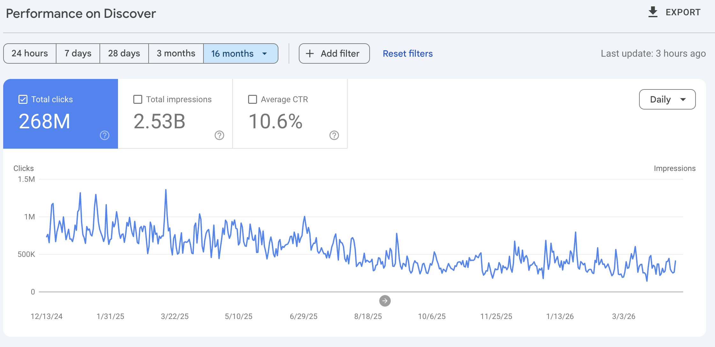Select the 28 days date range
The height and width of the screenshot is (347, 715).
coord(124,53)
